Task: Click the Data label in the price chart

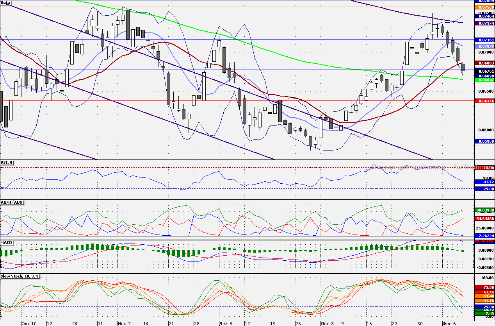Action: (5, 3)
